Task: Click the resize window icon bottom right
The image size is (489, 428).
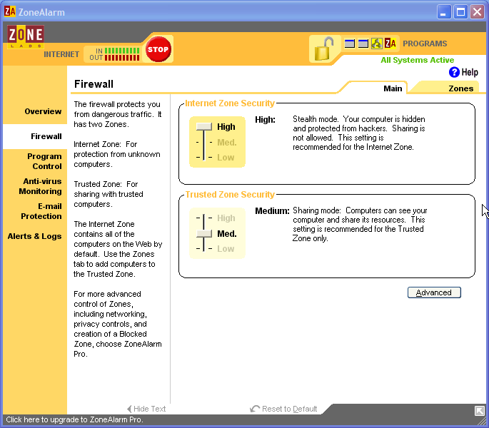Action: tap(479, 411)
